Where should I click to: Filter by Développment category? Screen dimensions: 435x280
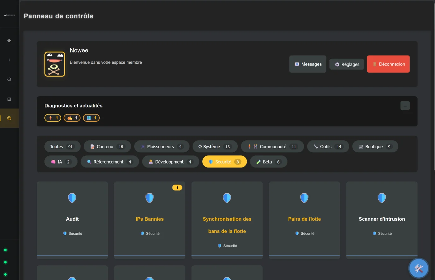(x=171, y=162)
